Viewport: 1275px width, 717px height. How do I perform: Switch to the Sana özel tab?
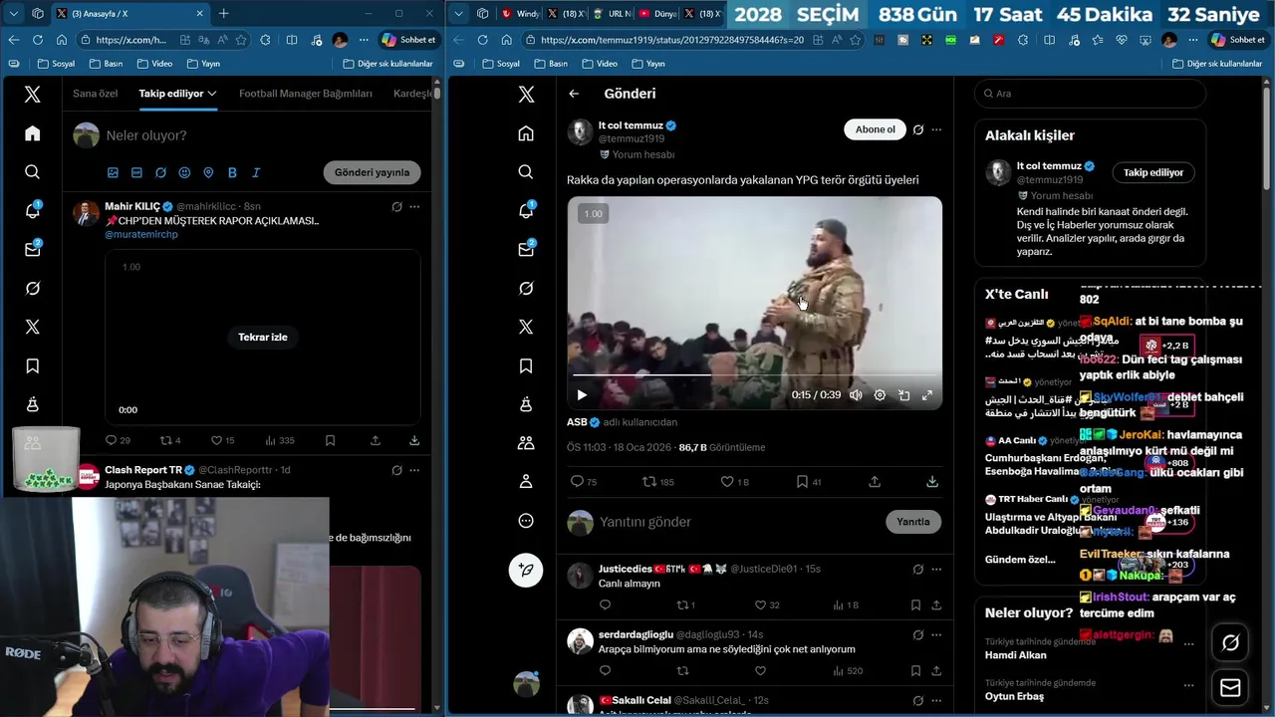(96, 94)
